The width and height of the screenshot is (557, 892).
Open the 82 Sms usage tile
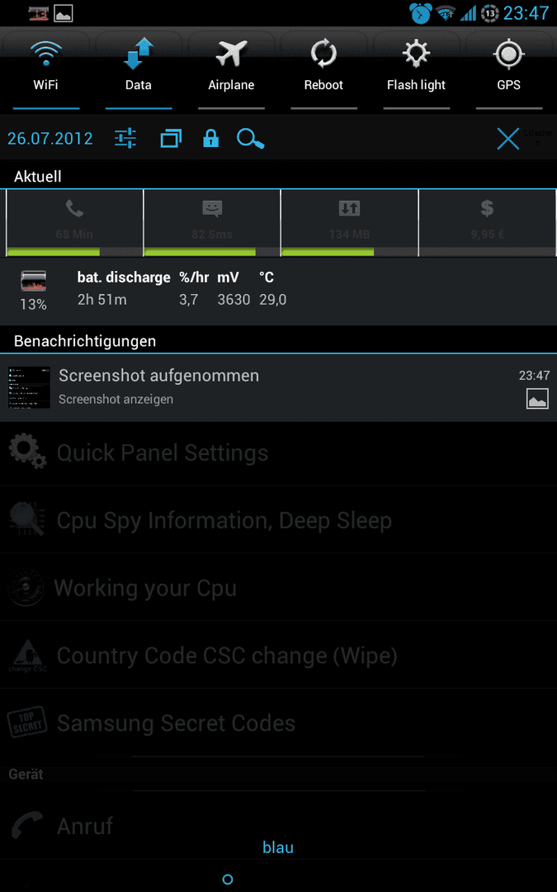pos(212,223)
